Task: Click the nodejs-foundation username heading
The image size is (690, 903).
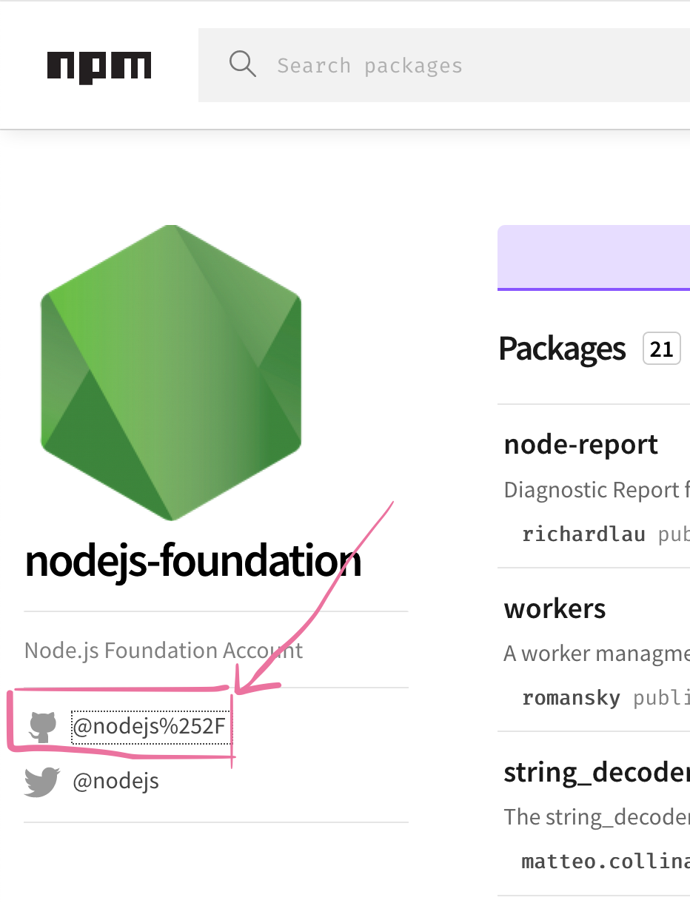Action: pyautogui.click(x=193, y=560)
